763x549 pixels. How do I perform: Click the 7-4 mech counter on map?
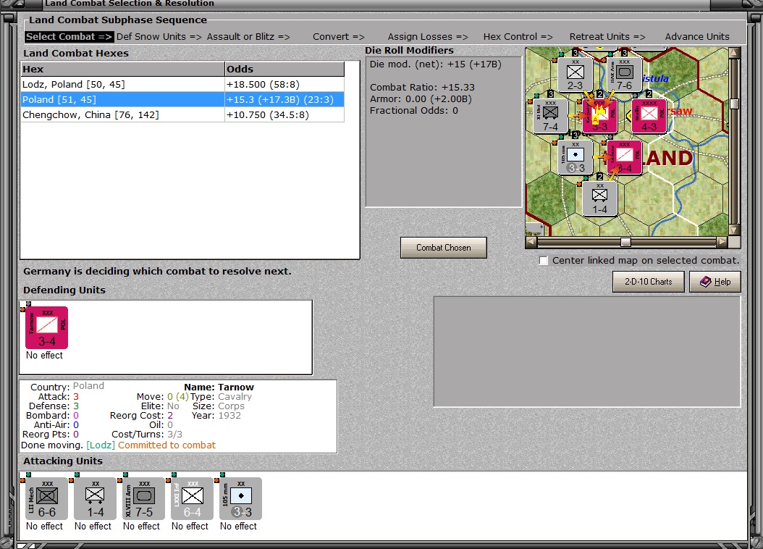coord(550,116)
